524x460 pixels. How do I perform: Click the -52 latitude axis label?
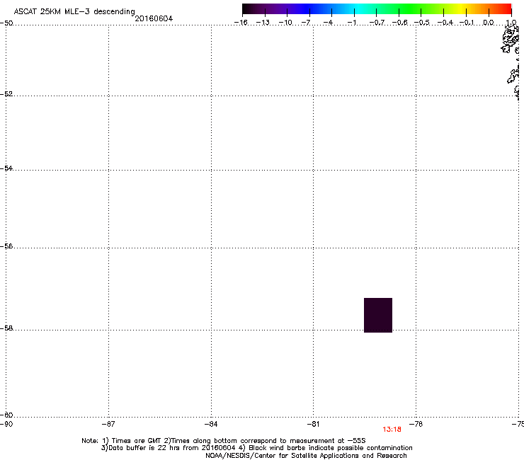[x=6, y=94]
